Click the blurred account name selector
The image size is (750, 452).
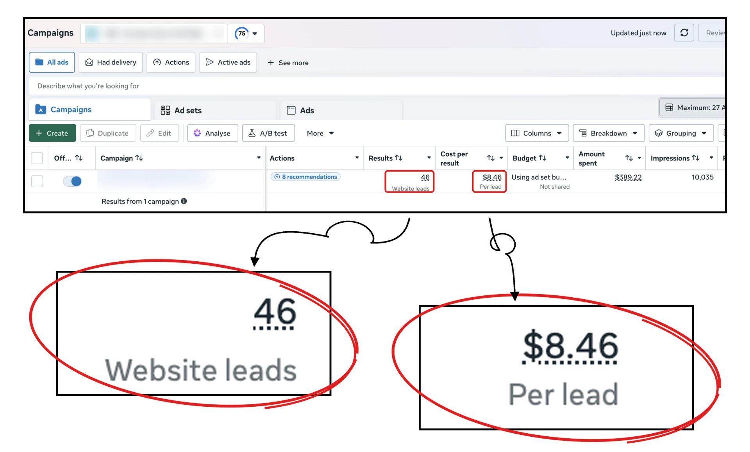pos(154,34)
